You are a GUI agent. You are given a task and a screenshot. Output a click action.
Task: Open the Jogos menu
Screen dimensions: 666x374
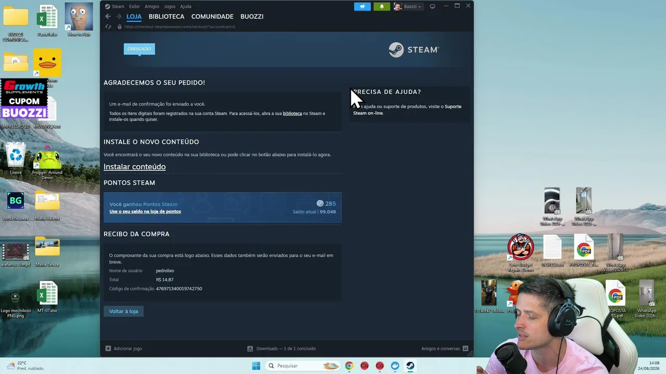pyautogui.click(x=170, y=7)
